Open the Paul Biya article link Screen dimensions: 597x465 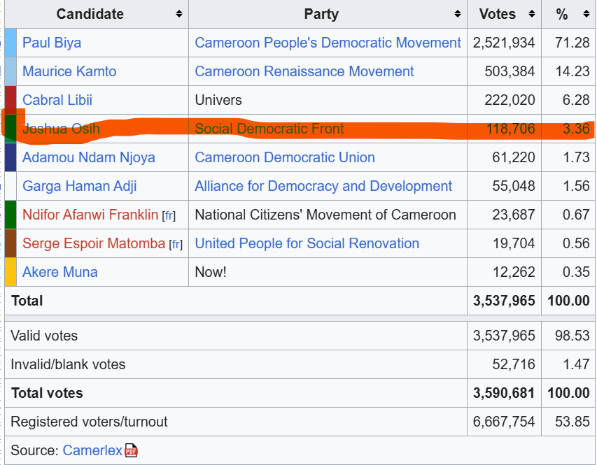pos(52,43)
